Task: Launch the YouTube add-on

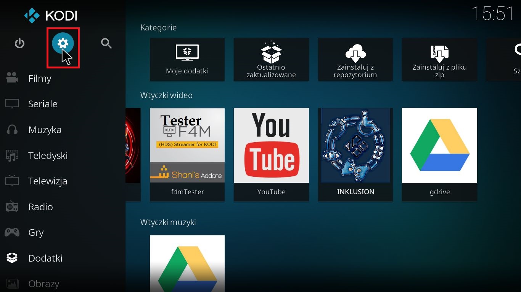Action: click(x=271, y=155)
